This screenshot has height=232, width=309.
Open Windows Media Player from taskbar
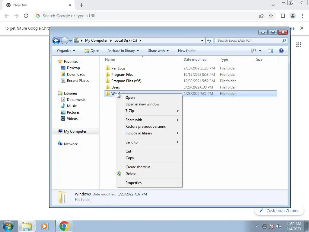coord(45,226)
